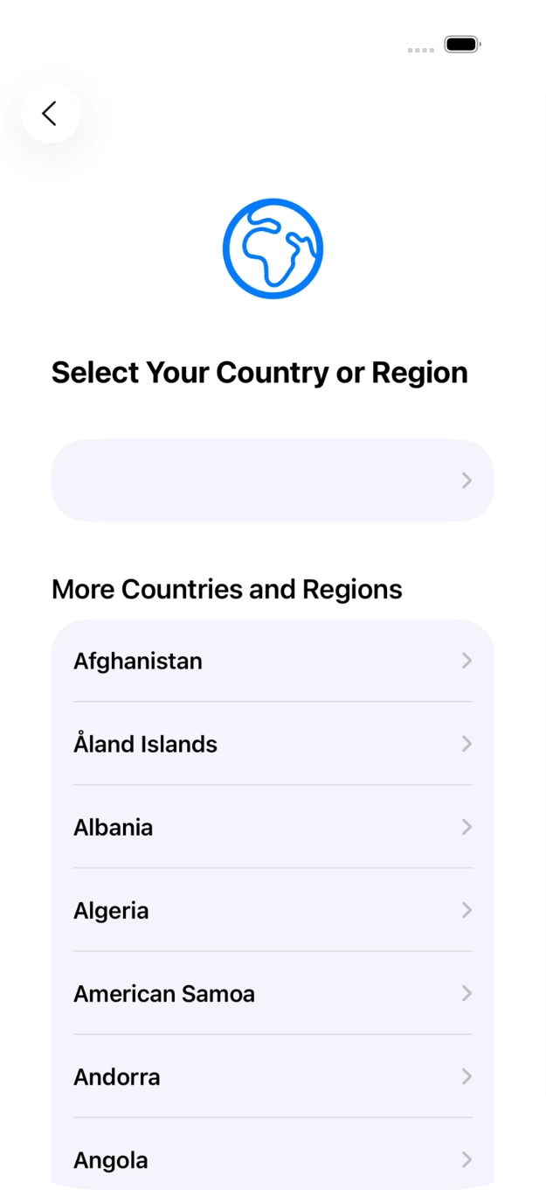Tap the blue globe icon
Screen dimensions: 546x1190
(273, 248)
